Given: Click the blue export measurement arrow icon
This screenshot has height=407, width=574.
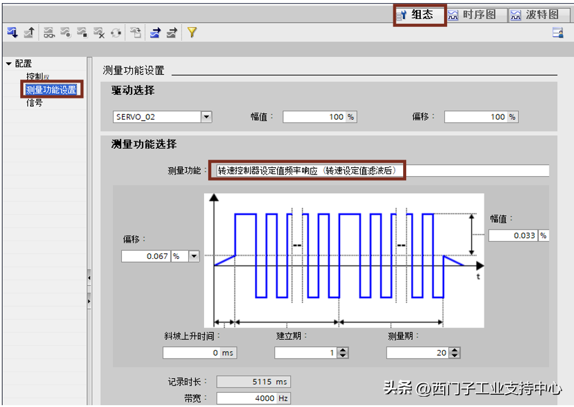Looking at the screenshot, I should tap(156, 33).
